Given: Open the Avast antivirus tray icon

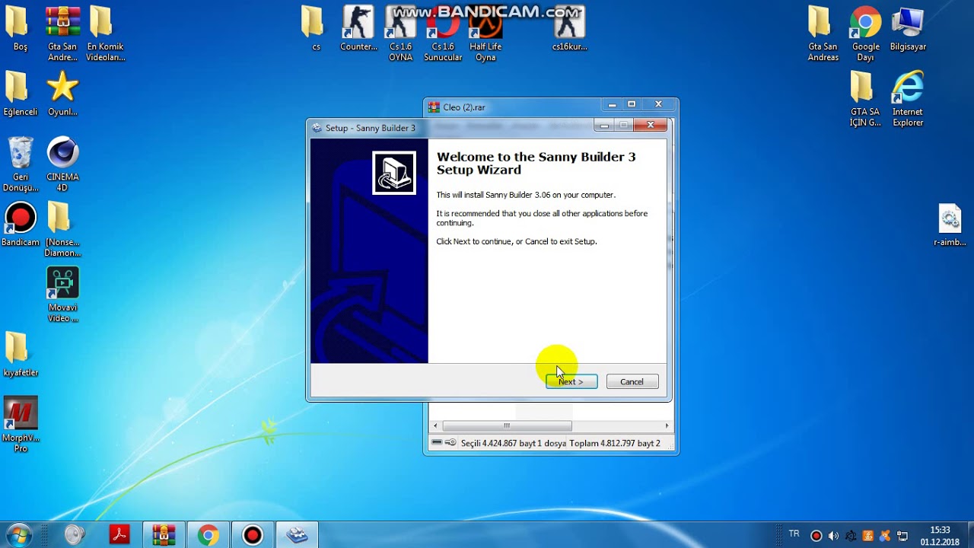Looking at the screenshot, I should pyautogui.click(x=885, y=536).
